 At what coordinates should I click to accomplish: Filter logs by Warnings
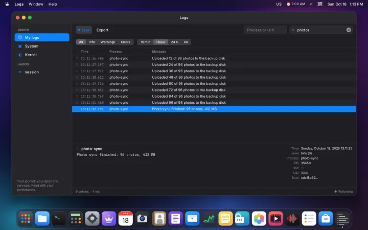pos(108,42)
